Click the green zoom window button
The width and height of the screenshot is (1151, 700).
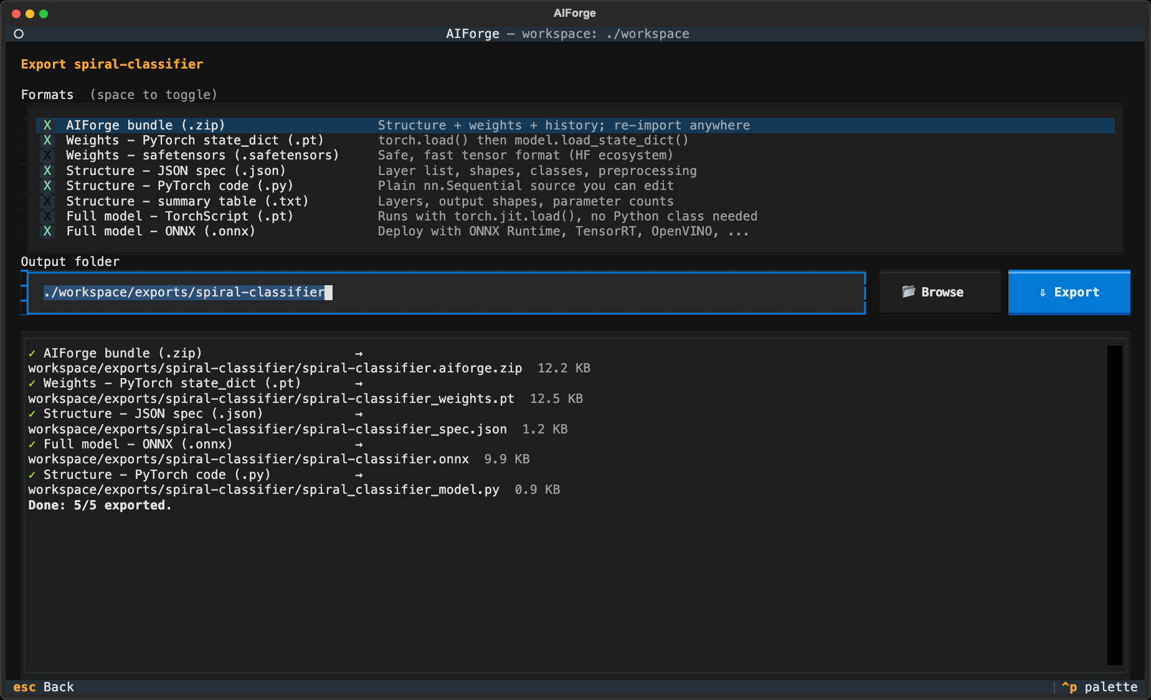click(x=44, y=14)
